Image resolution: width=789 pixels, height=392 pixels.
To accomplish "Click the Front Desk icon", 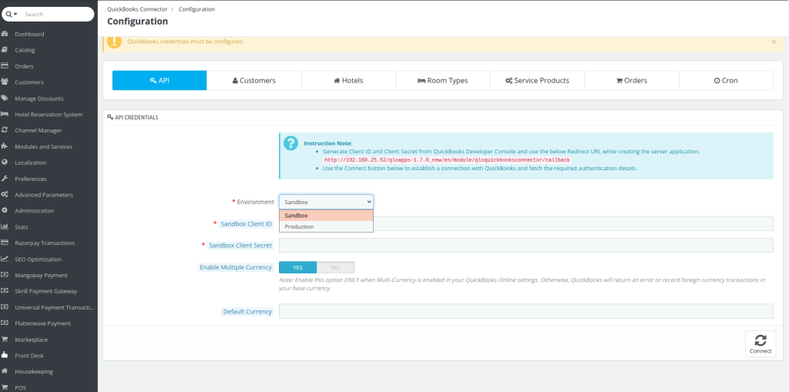I will [5, 355].
